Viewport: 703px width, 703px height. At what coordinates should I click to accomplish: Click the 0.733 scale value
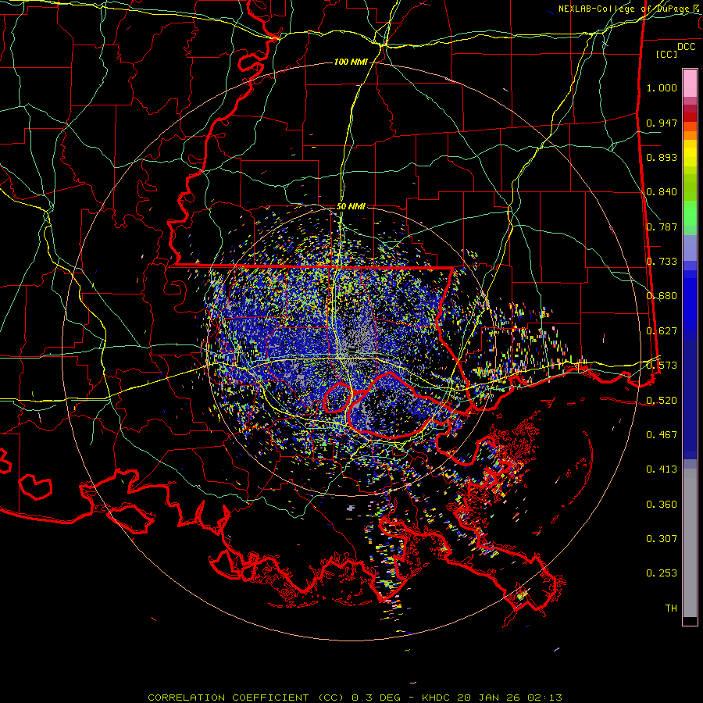click(662, 262)
